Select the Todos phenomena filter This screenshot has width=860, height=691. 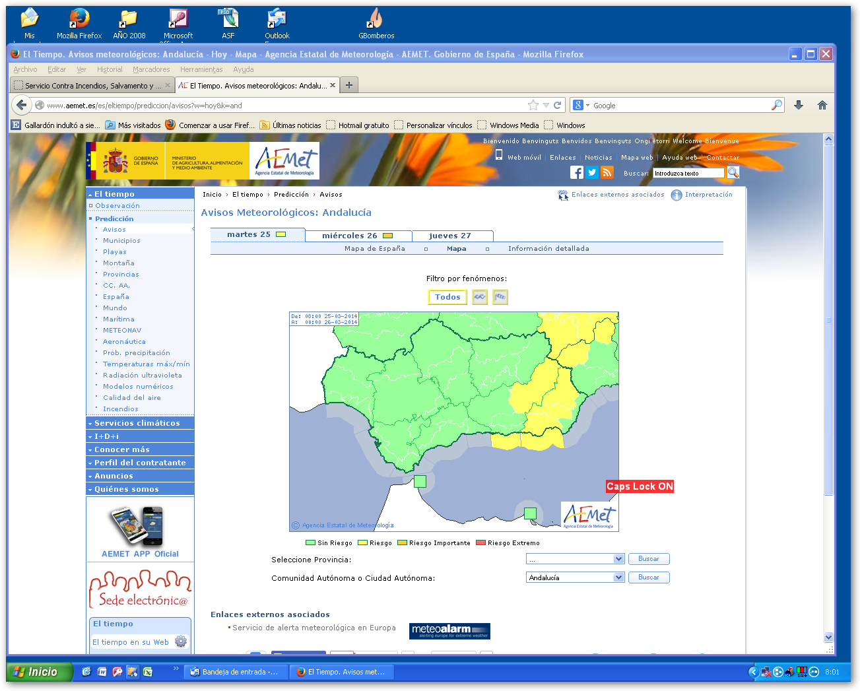pos(447,297)
